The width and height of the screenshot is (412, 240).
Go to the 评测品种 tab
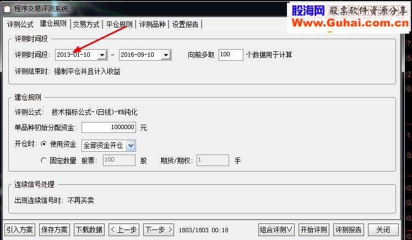[152, 24]
